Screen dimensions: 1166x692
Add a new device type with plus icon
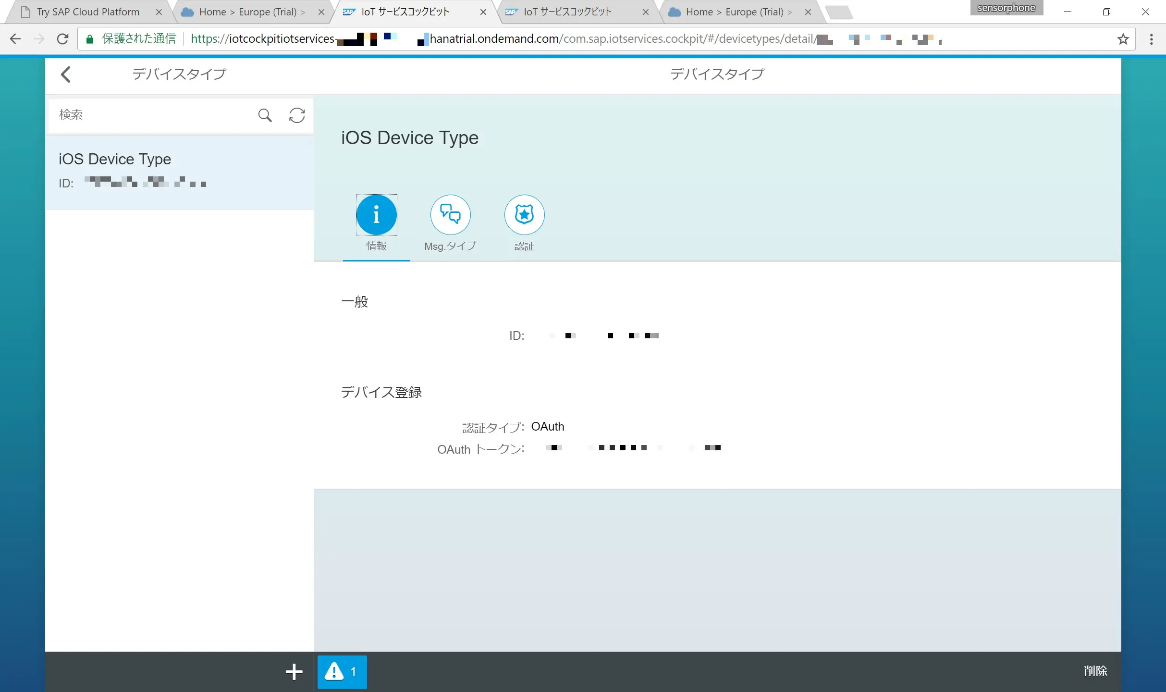coord(294,671)
